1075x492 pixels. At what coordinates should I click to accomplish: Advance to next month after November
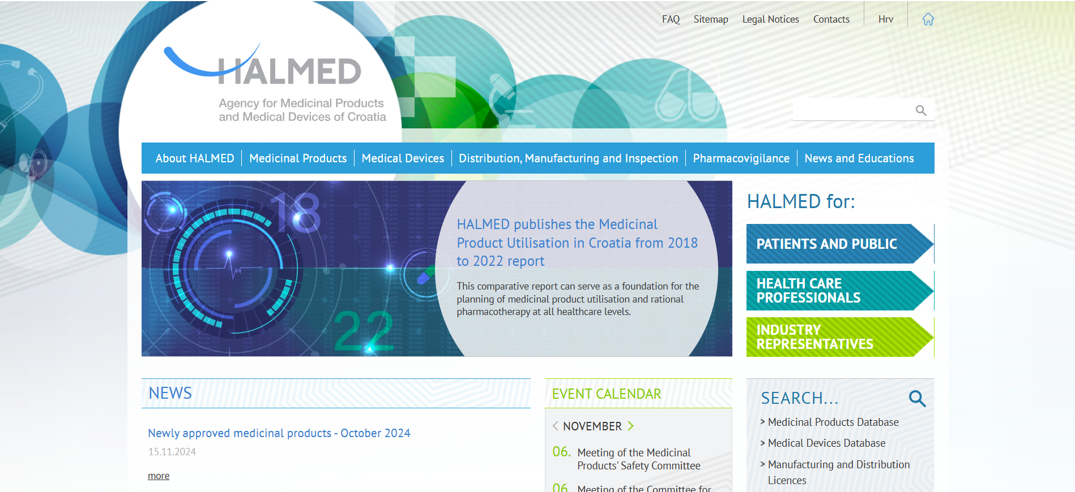click(630, 426)
